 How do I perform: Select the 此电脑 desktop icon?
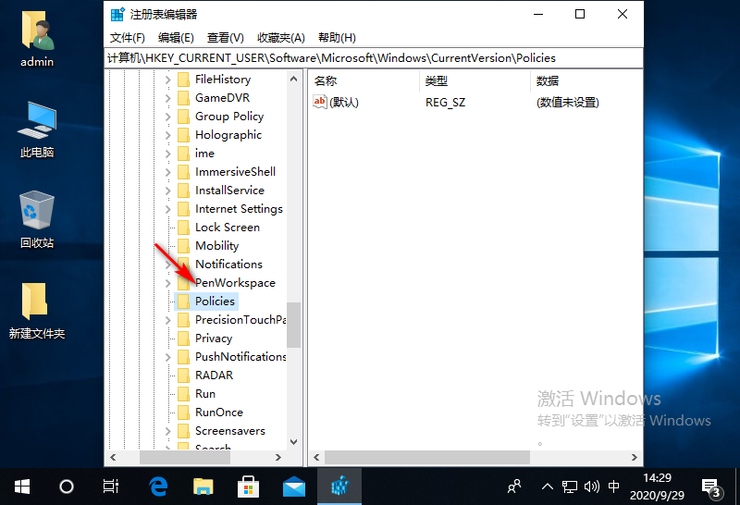pyautogui.click(x=37, y=129)
